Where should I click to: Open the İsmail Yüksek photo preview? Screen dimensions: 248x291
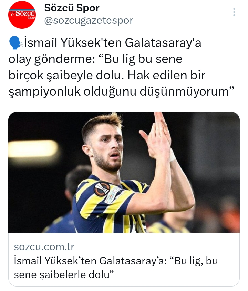pos(124,172)
